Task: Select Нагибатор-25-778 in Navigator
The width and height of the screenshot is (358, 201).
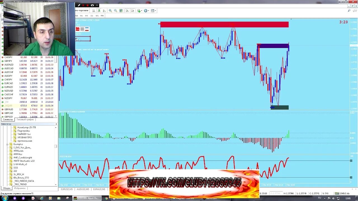Action: 27,127
